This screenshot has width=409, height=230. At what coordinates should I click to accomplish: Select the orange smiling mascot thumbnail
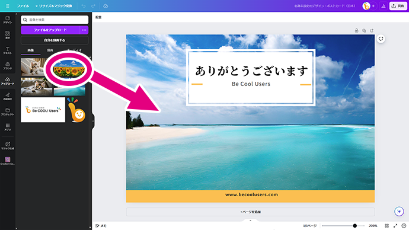(x=76, y=110)
